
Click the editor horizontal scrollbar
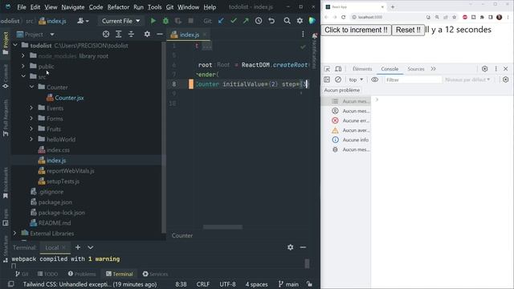coord(222,226)
